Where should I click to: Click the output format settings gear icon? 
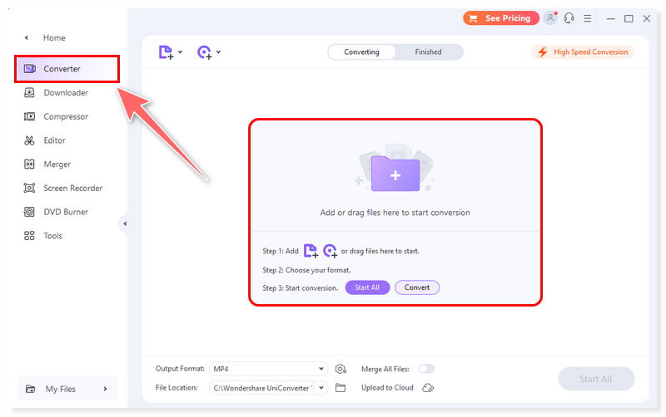[340, 369]
